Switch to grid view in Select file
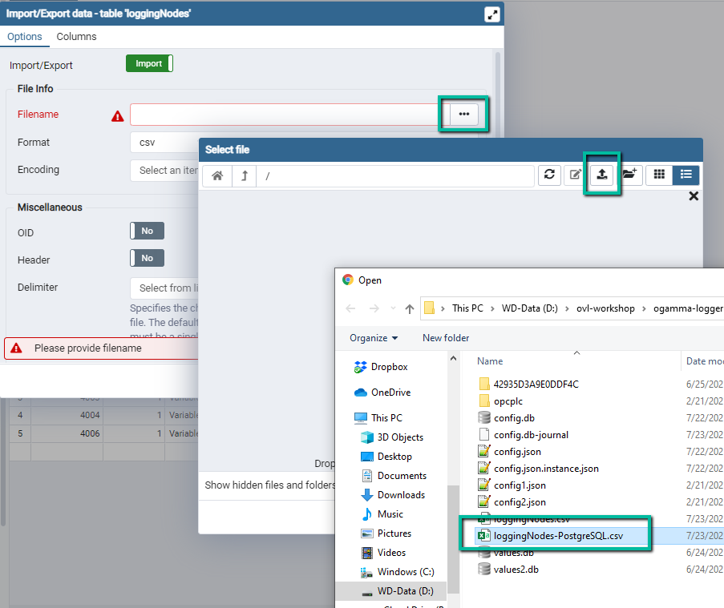Image resolution: width=724 pixels, height=608 pixels. 659,175
